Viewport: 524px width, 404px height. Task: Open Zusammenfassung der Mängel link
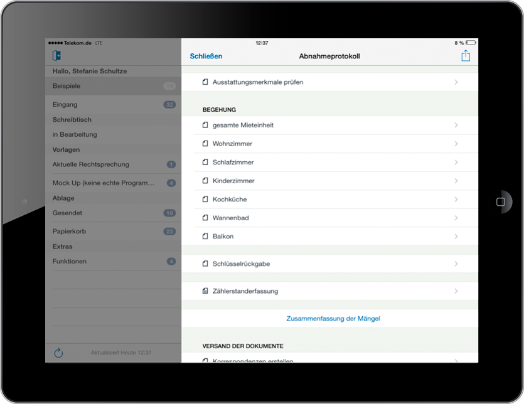[333, 319]
